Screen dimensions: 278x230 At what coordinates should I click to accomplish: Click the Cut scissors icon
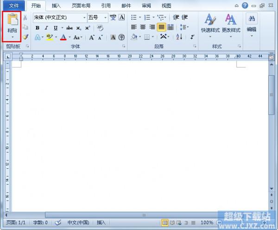tap(25, 18)
